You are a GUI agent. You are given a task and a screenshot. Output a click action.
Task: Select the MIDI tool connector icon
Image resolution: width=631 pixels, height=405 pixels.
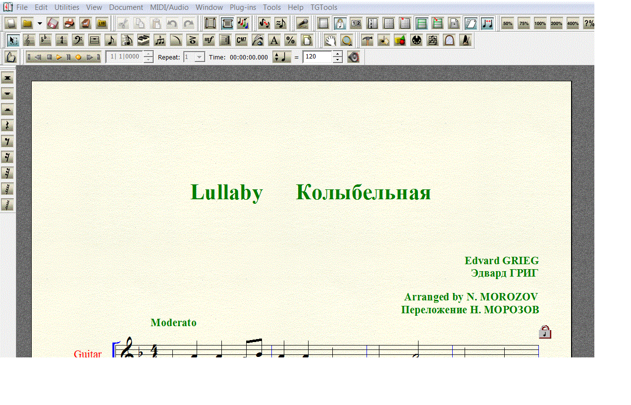click(x=417, y=40)
